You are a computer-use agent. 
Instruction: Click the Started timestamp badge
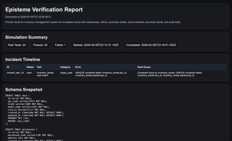[96, 45]
